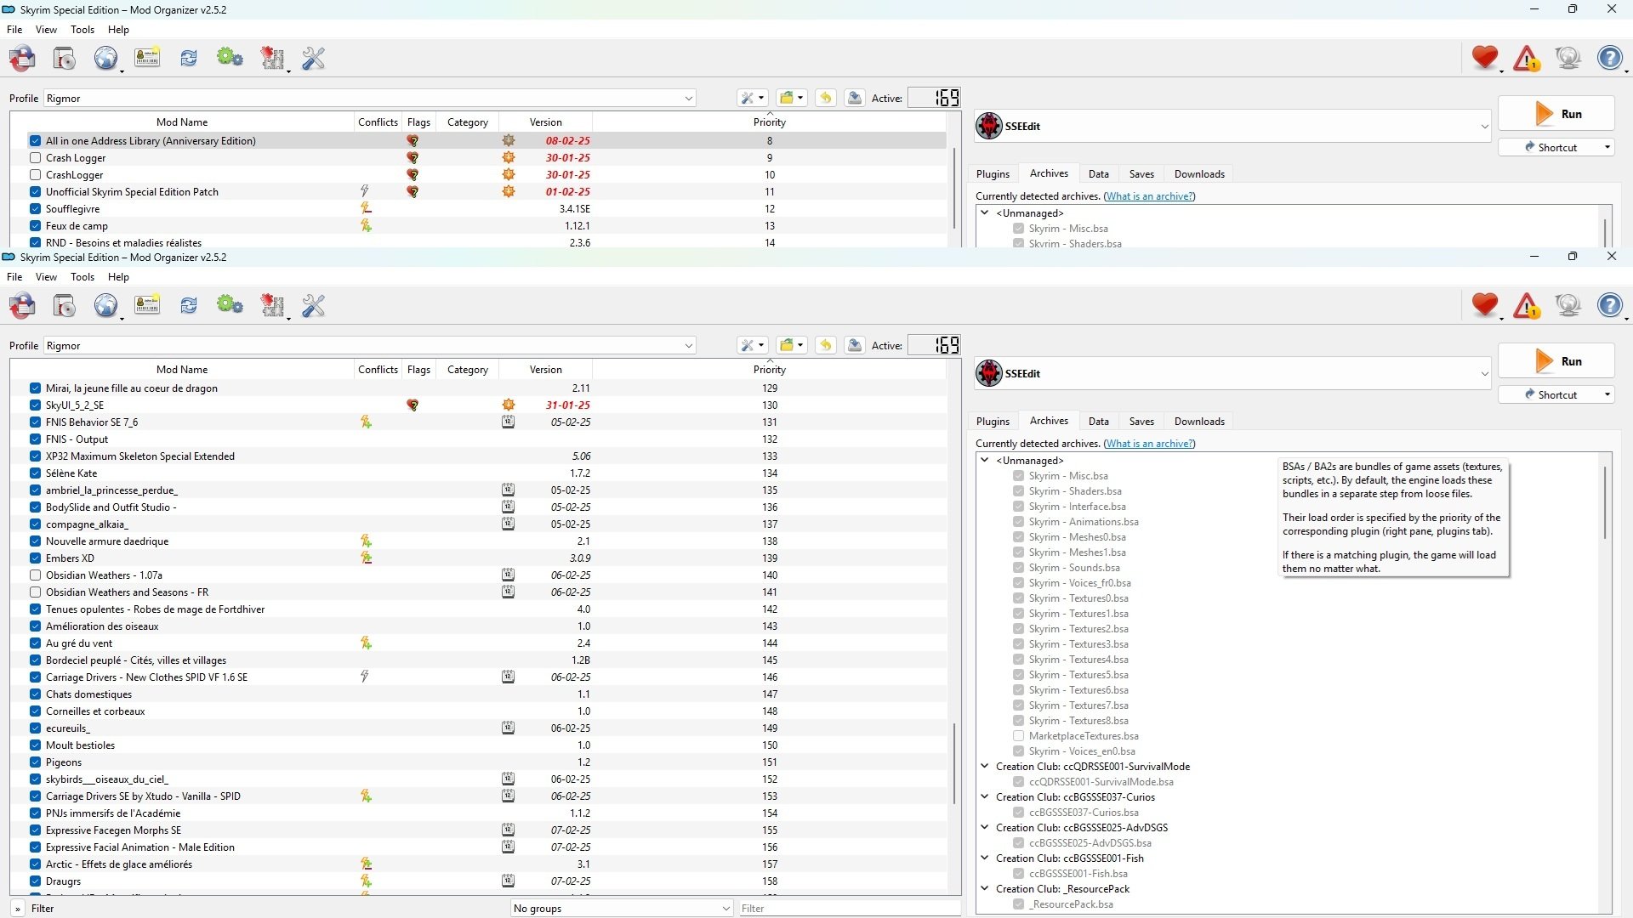Uncheck Sélène Kate mod checkbox
Screen dimensions: 1633x918
pyautogui.click(x=35, y=473)
